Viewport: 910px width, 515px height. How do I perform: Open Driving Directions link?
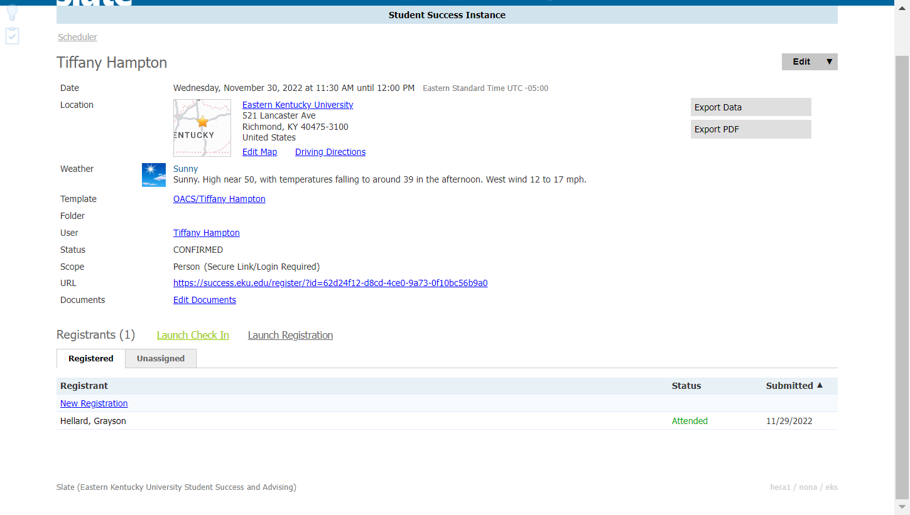(330, 152)
